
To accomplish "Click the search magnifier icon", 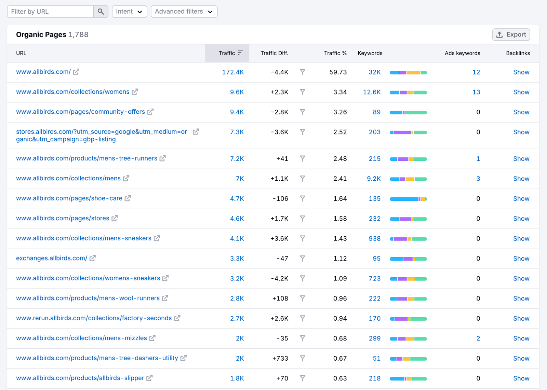I will point(101,11).
